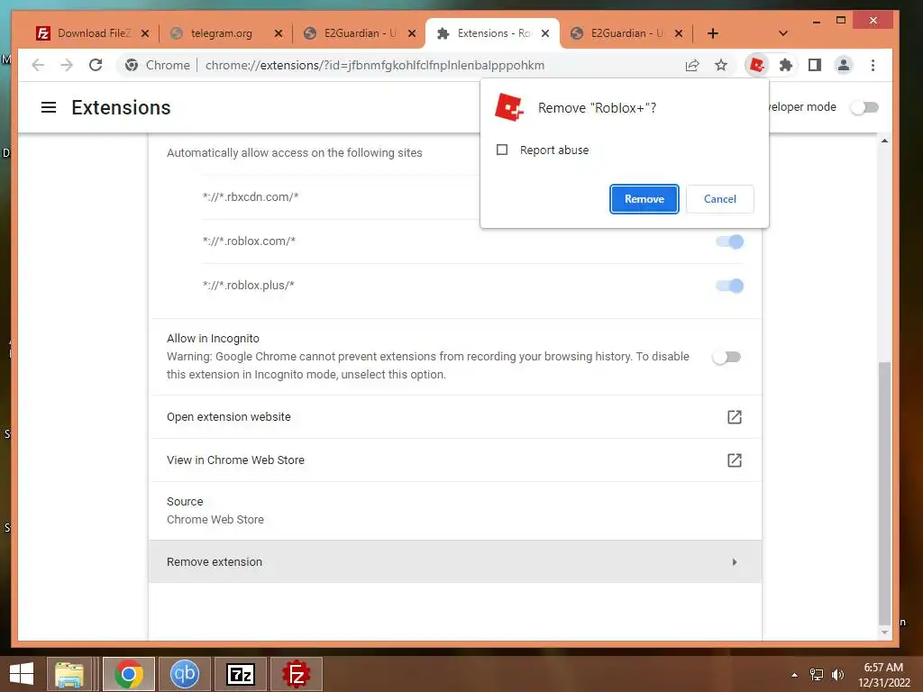Click View in Chrome Web Store
The width and height of the screenshot is (923, 692).
coord(455,460)
